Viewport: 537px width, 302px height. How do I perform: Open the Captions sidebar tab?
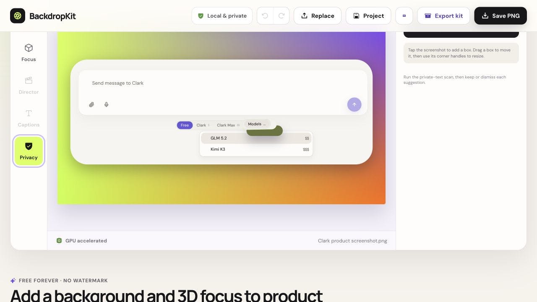(29, 118)
